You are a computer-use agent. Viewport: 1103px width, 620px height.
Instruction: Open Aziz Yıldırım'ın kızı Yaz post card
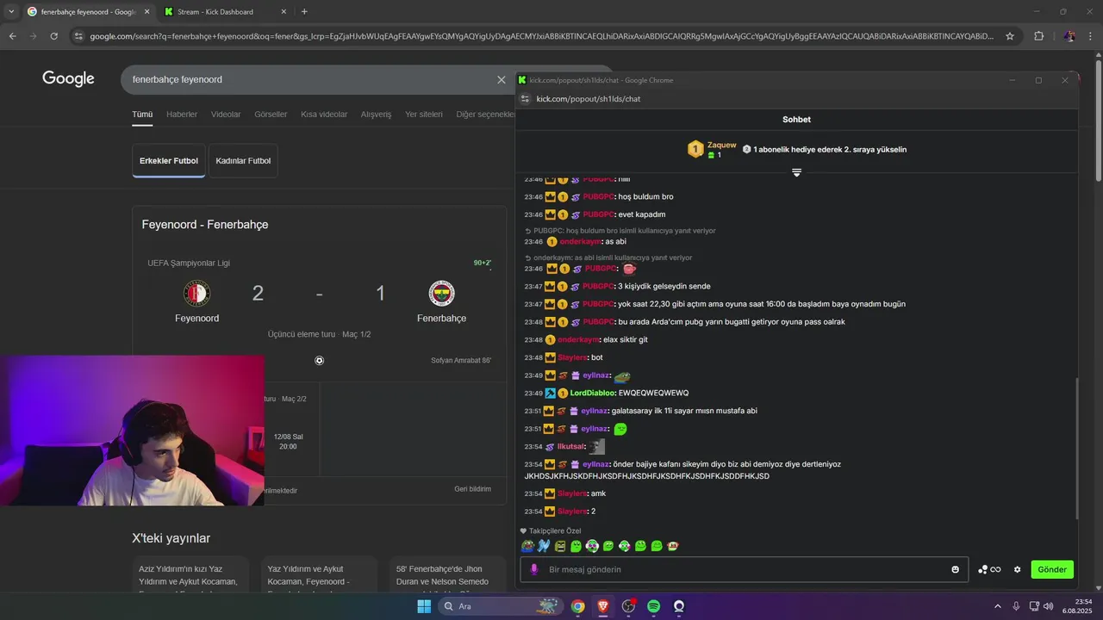(x=190, y=574)
